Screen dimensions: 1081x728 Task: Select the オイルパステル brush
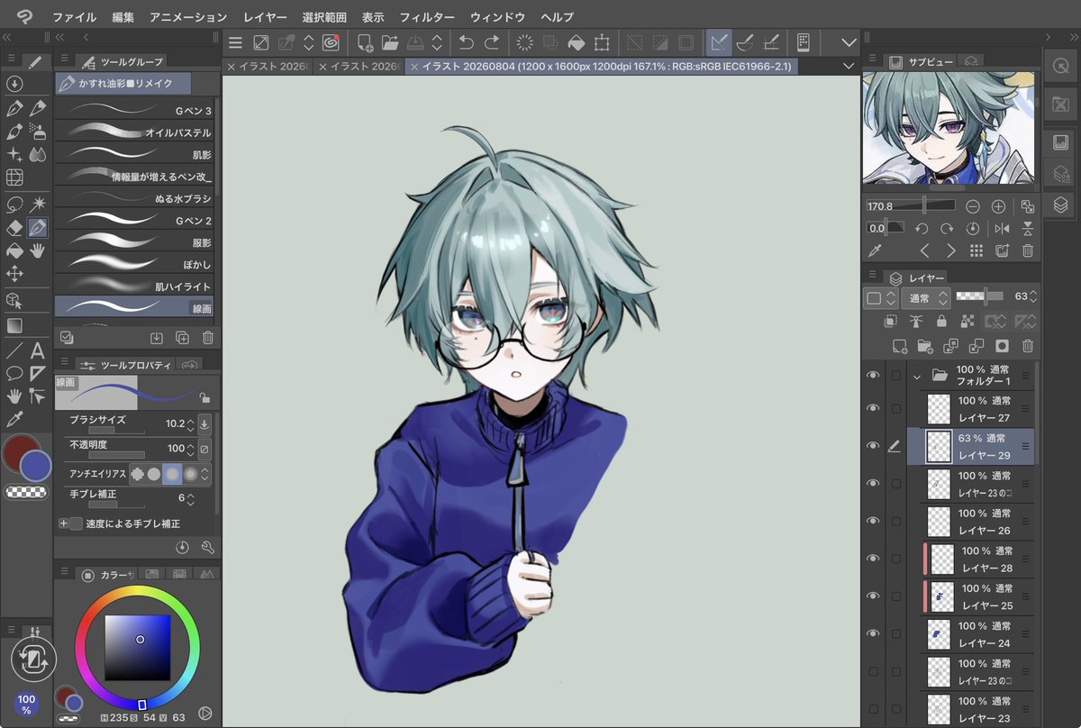click(135, 132)
